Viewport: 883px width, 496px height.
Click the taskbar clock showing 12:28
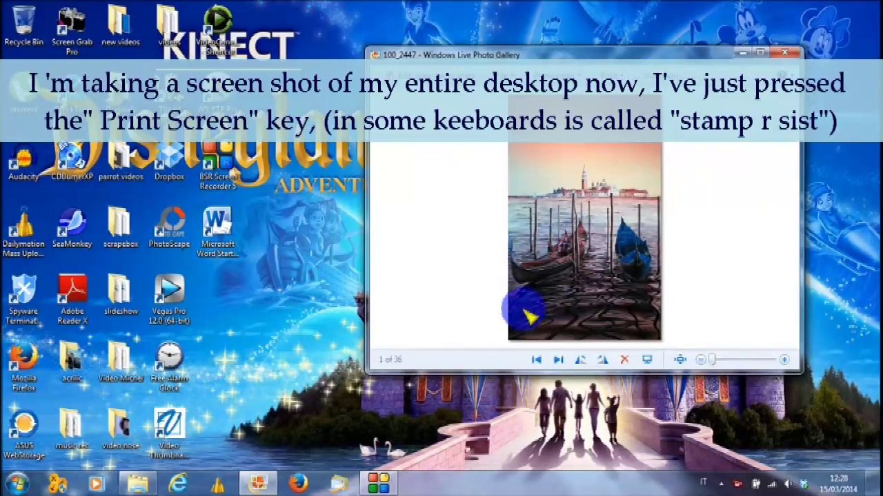point(839,484)
